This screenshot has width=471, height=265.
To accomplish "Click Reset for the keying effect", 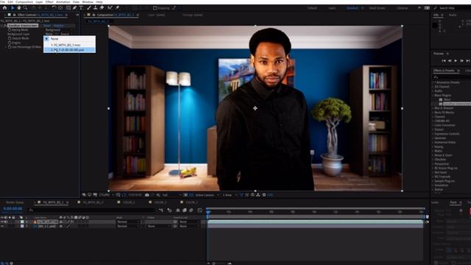I will point(47,26).
